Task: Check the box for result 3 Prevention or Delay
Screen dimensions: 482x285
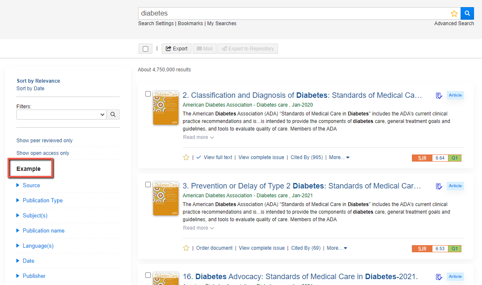Action: coord(148,184)
